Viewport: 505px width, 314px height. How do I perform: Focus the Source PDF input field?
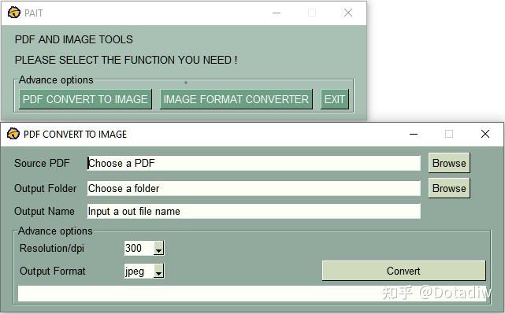pos(254,163)
